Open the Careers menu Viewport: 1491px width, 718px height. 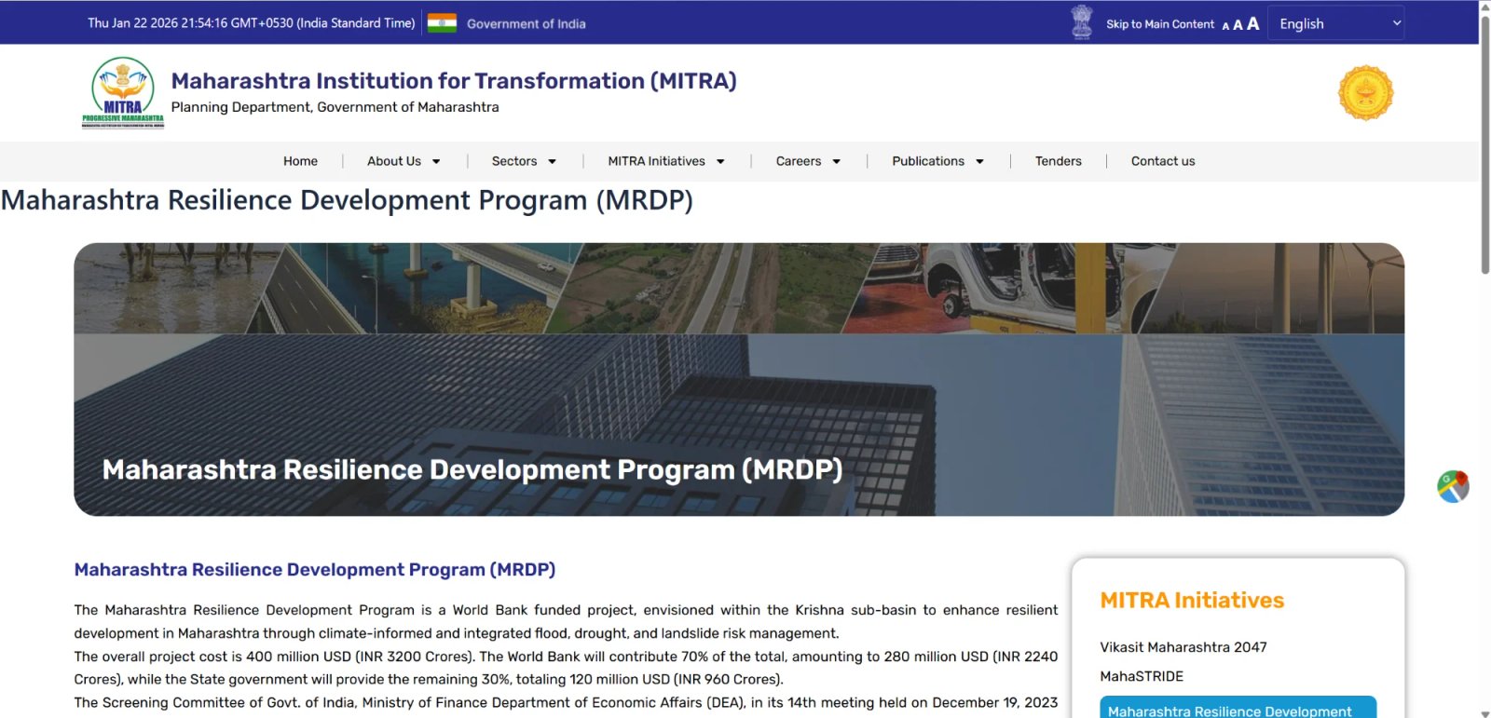[799, 161]
